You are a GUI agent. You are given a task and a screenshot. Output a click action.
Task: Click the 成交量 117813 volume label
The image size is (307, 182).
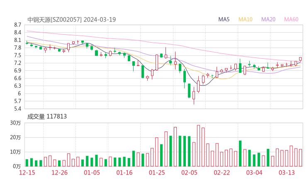pyautogui.click(x=47, y=117)
